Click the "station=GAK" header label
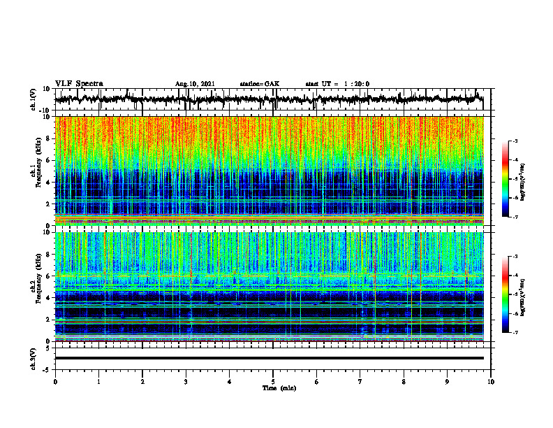Image resolution: width=553 pixels, height=428 pixels. [260, 84]
